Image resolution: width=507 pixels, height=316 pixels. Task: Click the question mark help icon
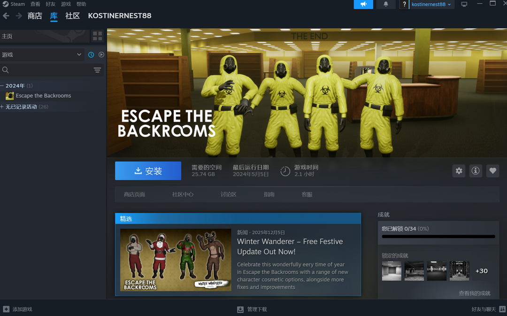(x=404, y=4)
